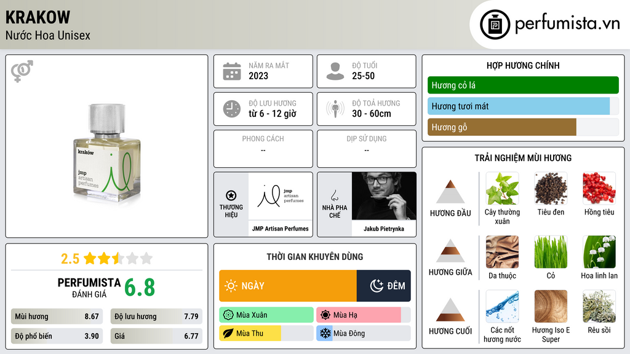Click the Hương cuối pyramid icon

(450, 310)
